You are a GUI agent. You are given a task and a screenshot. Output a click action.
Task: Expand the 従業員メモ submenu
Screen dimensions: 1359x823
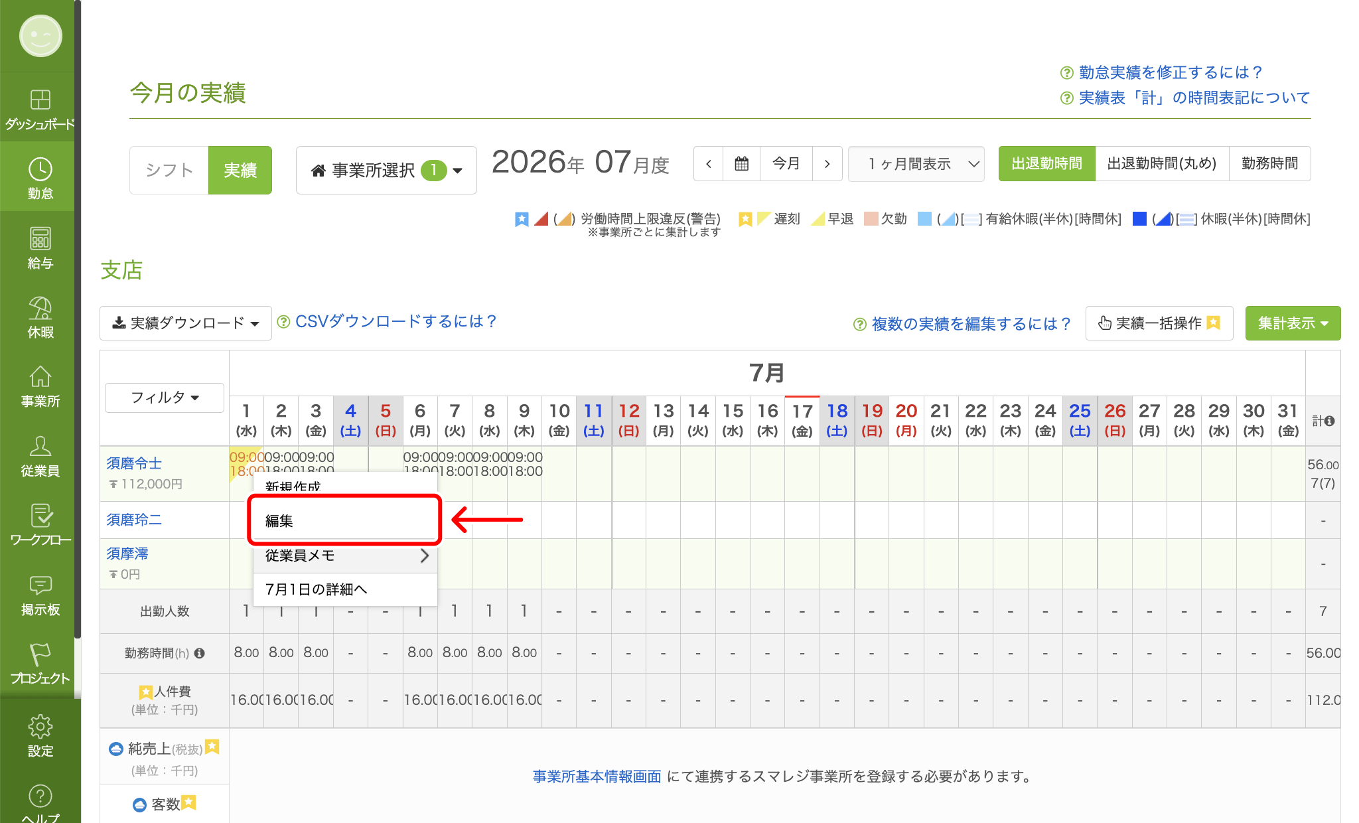[345, 556]
